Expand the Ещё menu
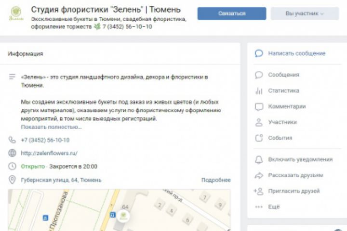The image size is (347, 231). click(x=274, y=207)
